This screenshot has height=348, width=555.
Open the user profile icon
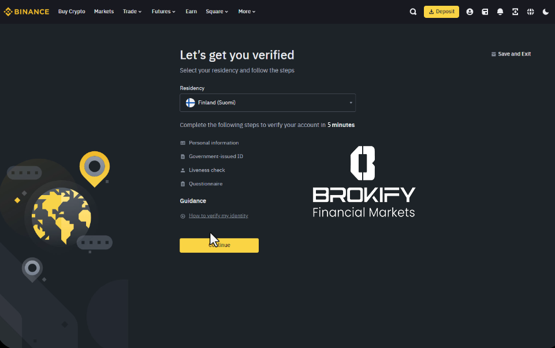tap(470, 12)
